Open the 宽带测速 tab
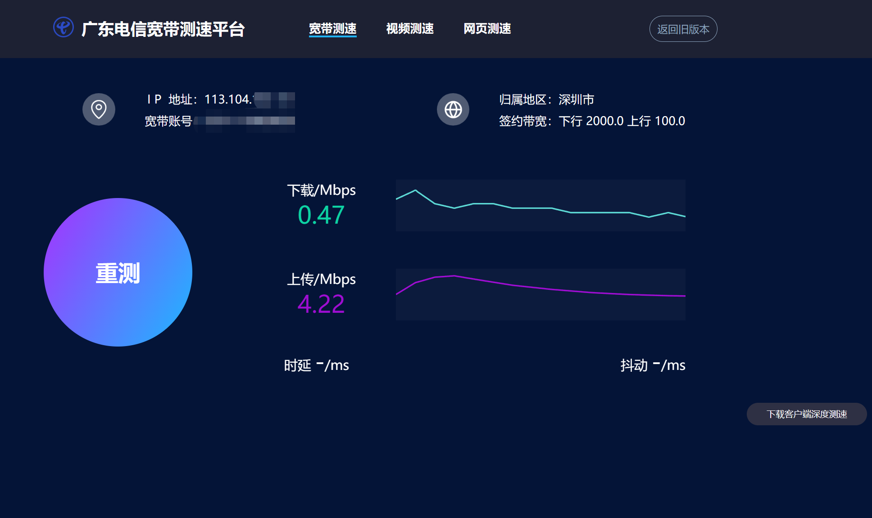Screen dimensions: 872x518 click(332, 29)
